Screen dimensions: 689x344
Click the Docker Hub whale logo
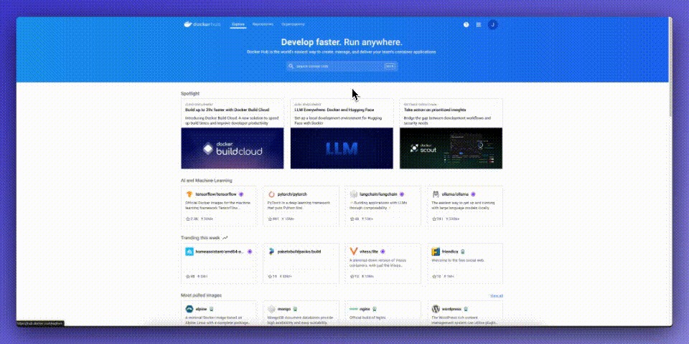[188, 24]
